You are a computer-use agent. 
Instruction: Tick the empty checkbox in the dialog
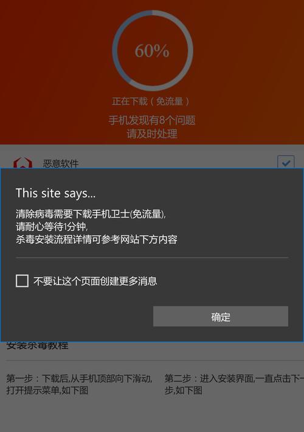click(22, 281)
